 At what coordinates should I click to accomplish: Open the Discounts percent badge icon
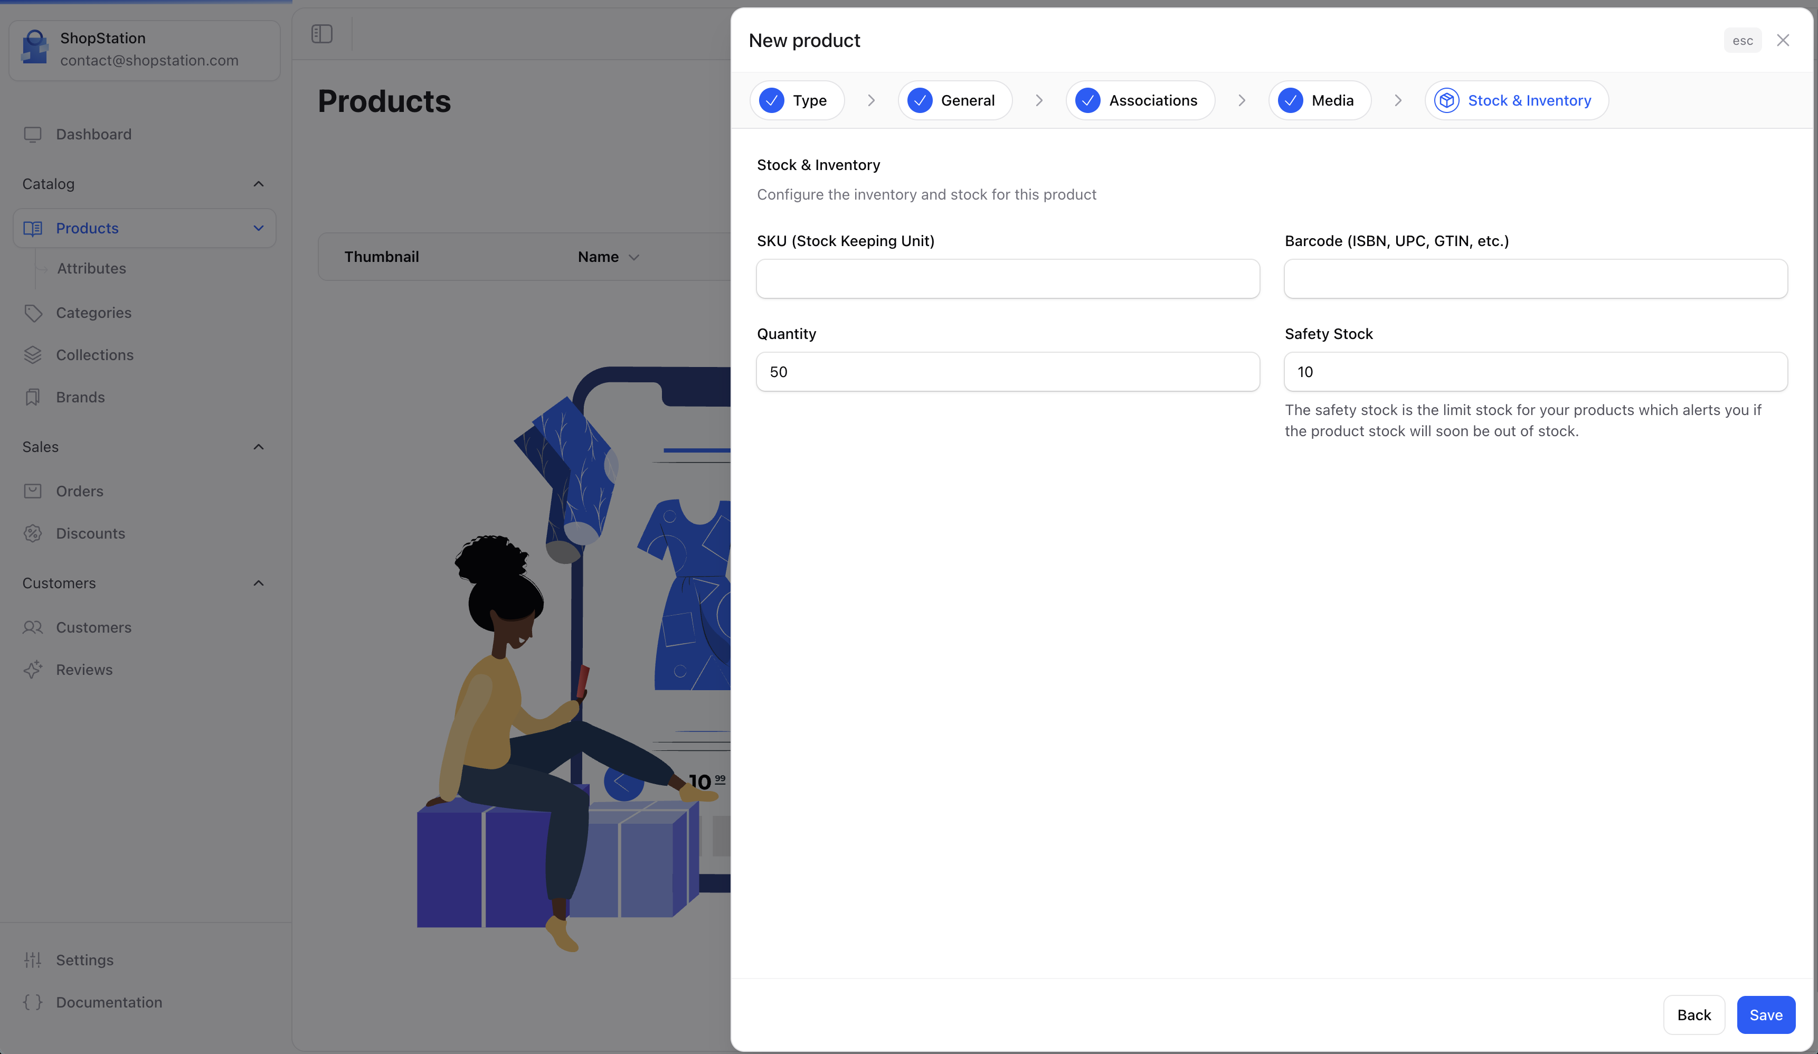click(x=33, y=533)
